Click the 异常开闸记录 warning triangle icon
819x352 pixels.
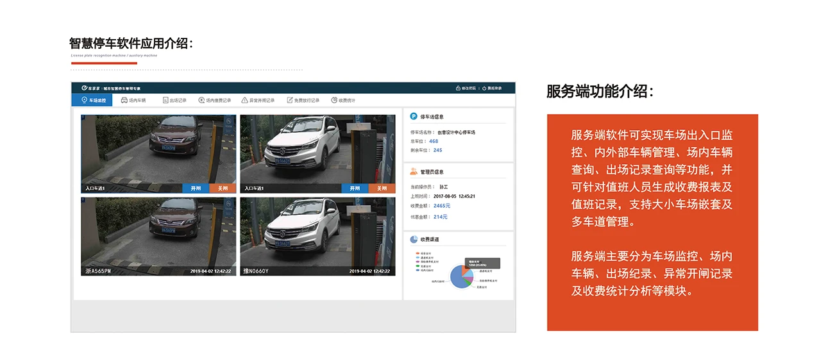click(x=244, y=100)
